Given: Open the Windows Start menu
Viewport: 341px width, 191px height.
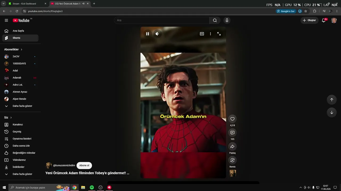Looking at the screenshot, I should pos(4,188).
